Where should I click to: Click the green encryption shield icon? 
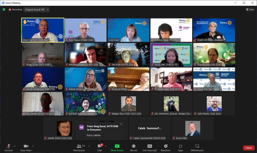4,10
